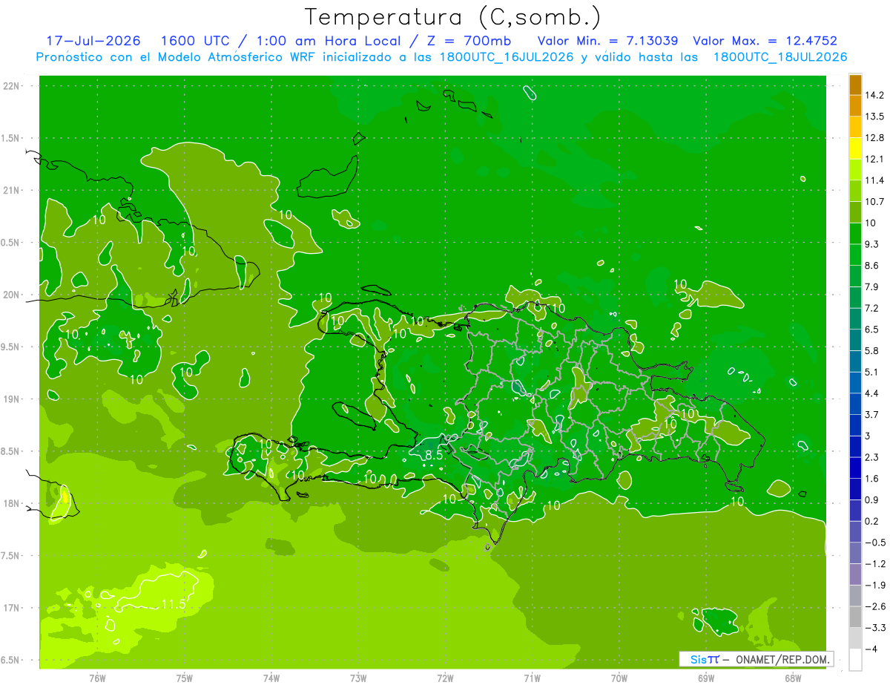The height and width of the screenshot is (688, 890).
Task: Click the "69W" longitude axis label
Action: pyautogui.click(x=706, y=678)
